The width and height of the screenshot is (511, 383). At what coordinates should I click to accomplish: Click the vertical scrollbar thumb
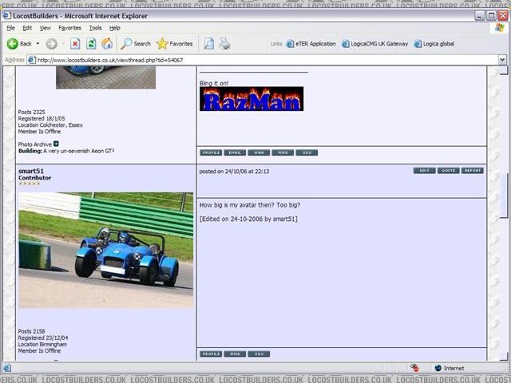[504, 195]
